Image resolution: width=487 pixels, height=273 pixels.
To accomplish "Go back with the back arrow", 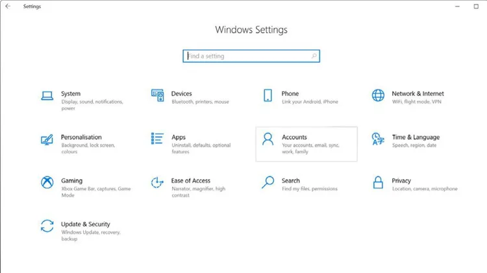I will point(8,6).
